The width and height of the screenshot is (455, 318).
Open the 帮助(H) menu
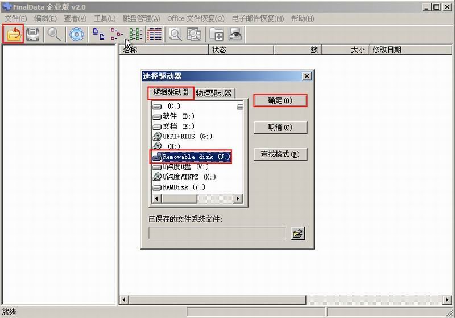pyautogui.click(x=303, y=19)
